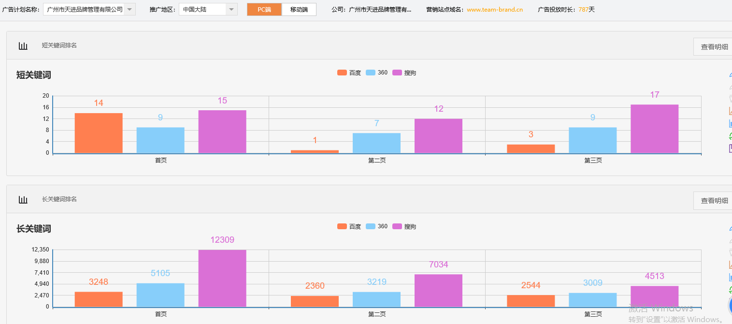
Task: Toggle the 360 legend on the short keyword chart
Action: click(377, 72)
